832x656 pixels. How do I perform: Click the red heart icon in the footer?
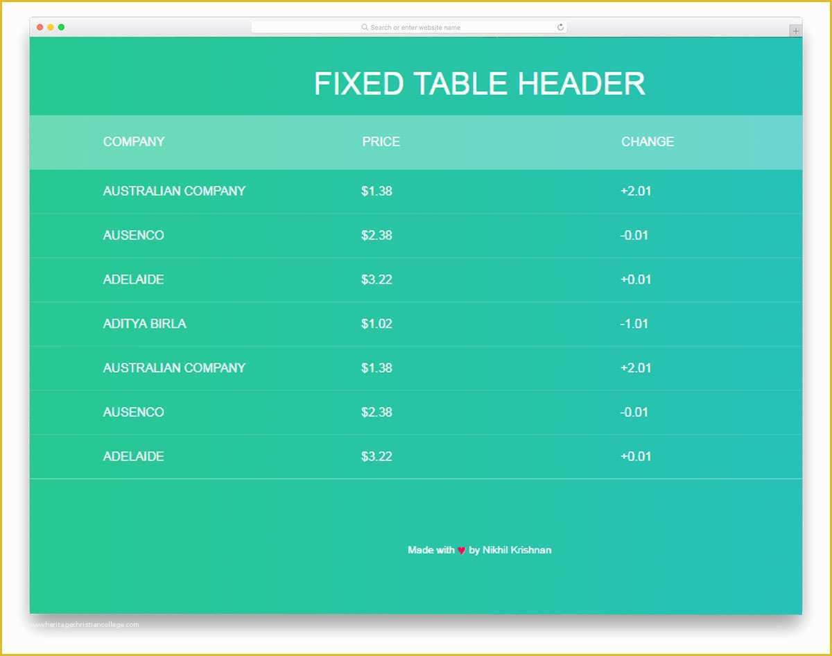462,551
